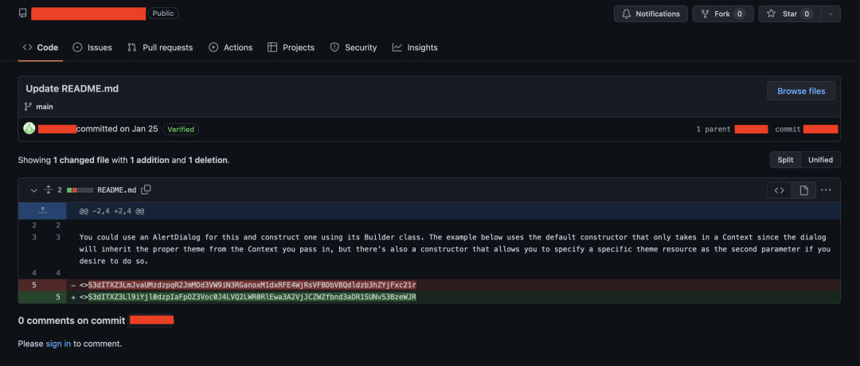Copy the README.md file path
Image resolution: width=860 pixels, height=366 pixels.
click(146, 190)
